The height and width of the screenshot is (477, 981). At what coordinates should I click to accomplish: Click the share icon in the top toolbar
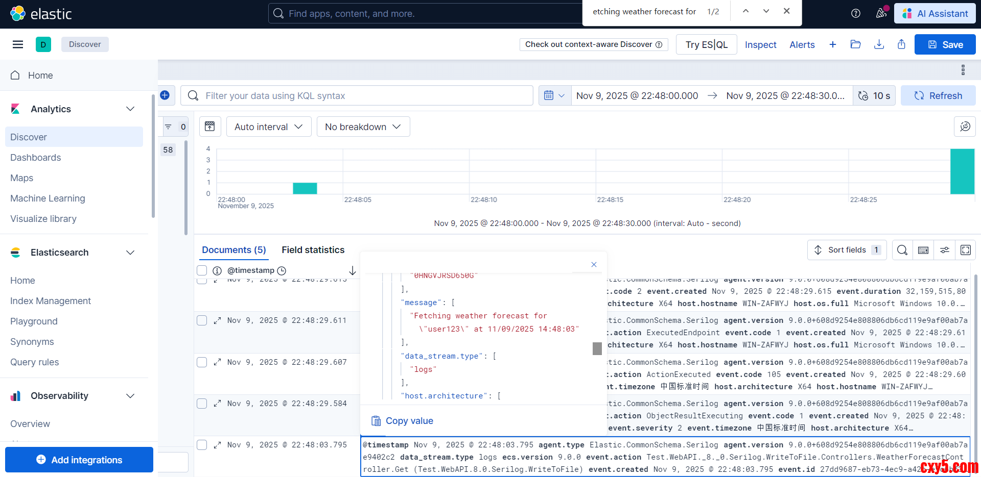(x=901, y=44)
